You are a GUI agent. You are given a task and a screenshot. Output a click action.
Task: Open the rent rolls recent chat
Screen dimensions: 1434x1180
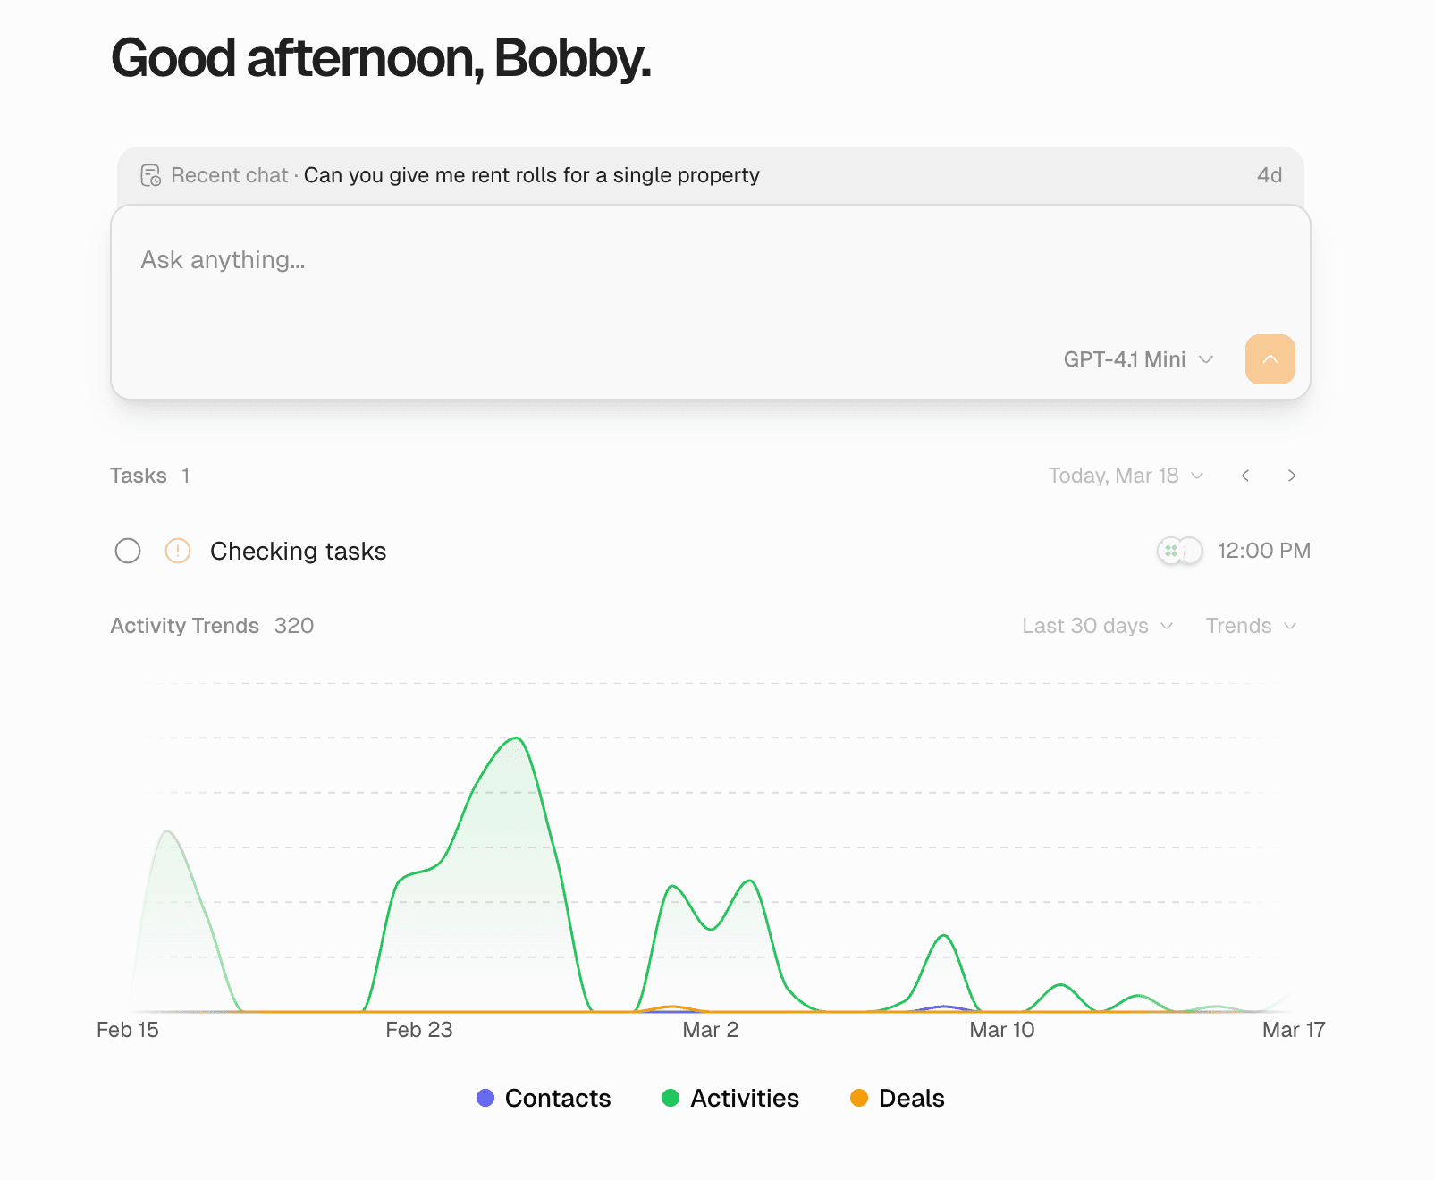click(531, 175)
